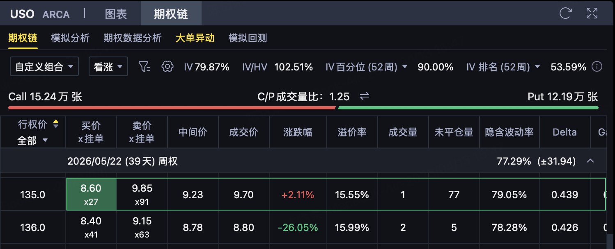
Task: Open the 全部 strike filter dropdown
Action: (x=33, y=140)
